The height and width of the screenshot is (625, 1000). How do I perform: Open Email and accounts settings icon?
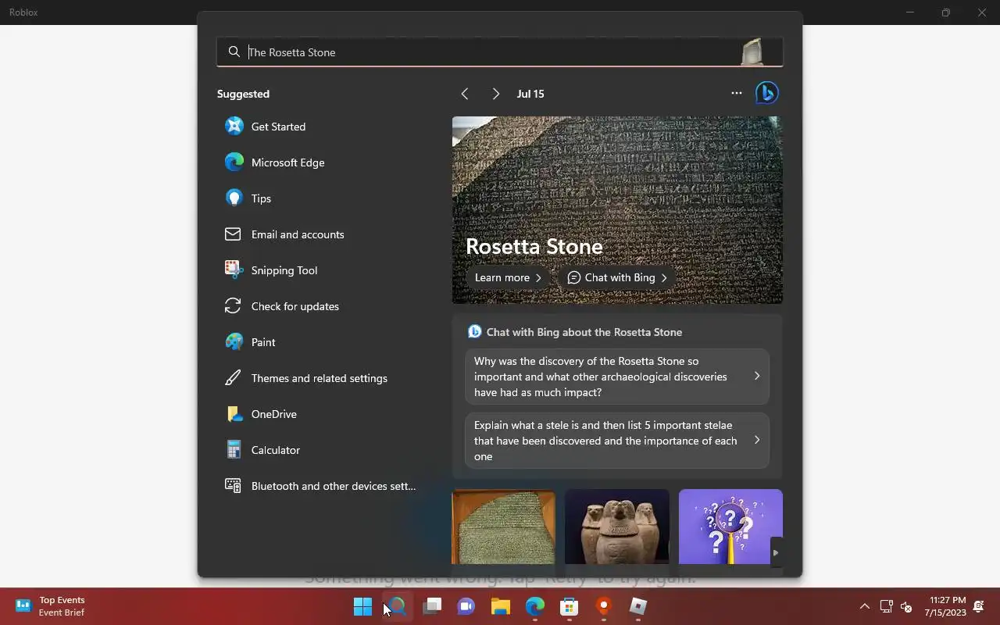[233, 234]
